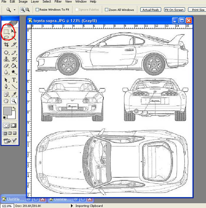This screenshot has width=206, height=208.
Task: Open the View menu
Action: click(68, 2)
